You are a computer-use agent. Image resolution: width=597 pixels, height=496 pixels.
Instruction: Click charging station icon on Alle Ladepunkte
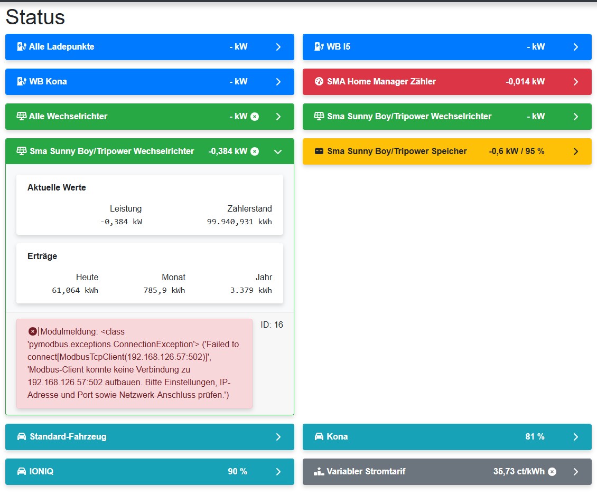pos(22,47)
